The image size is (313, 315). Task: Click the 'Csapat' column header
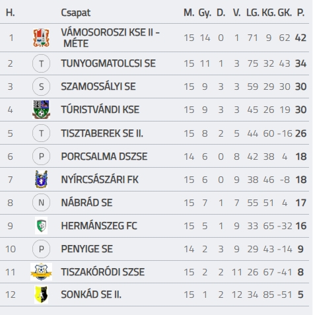coord(75,13)
